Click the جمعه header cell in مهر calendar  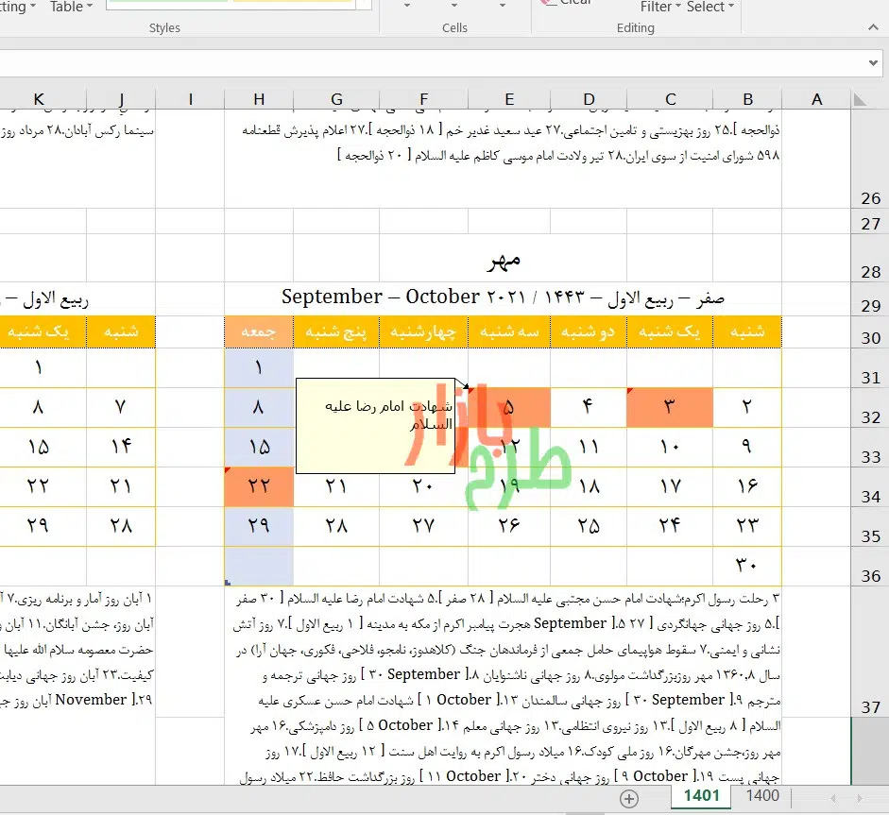pos(259,331)
